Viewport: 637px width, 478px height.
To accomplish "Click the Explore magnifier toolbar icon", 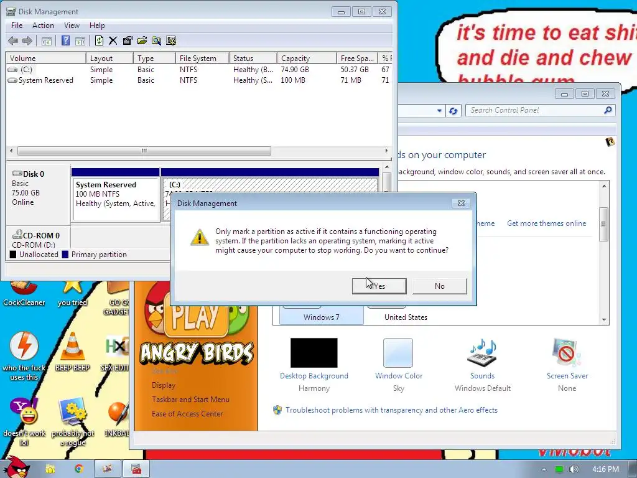I will [x=156, y=40].
